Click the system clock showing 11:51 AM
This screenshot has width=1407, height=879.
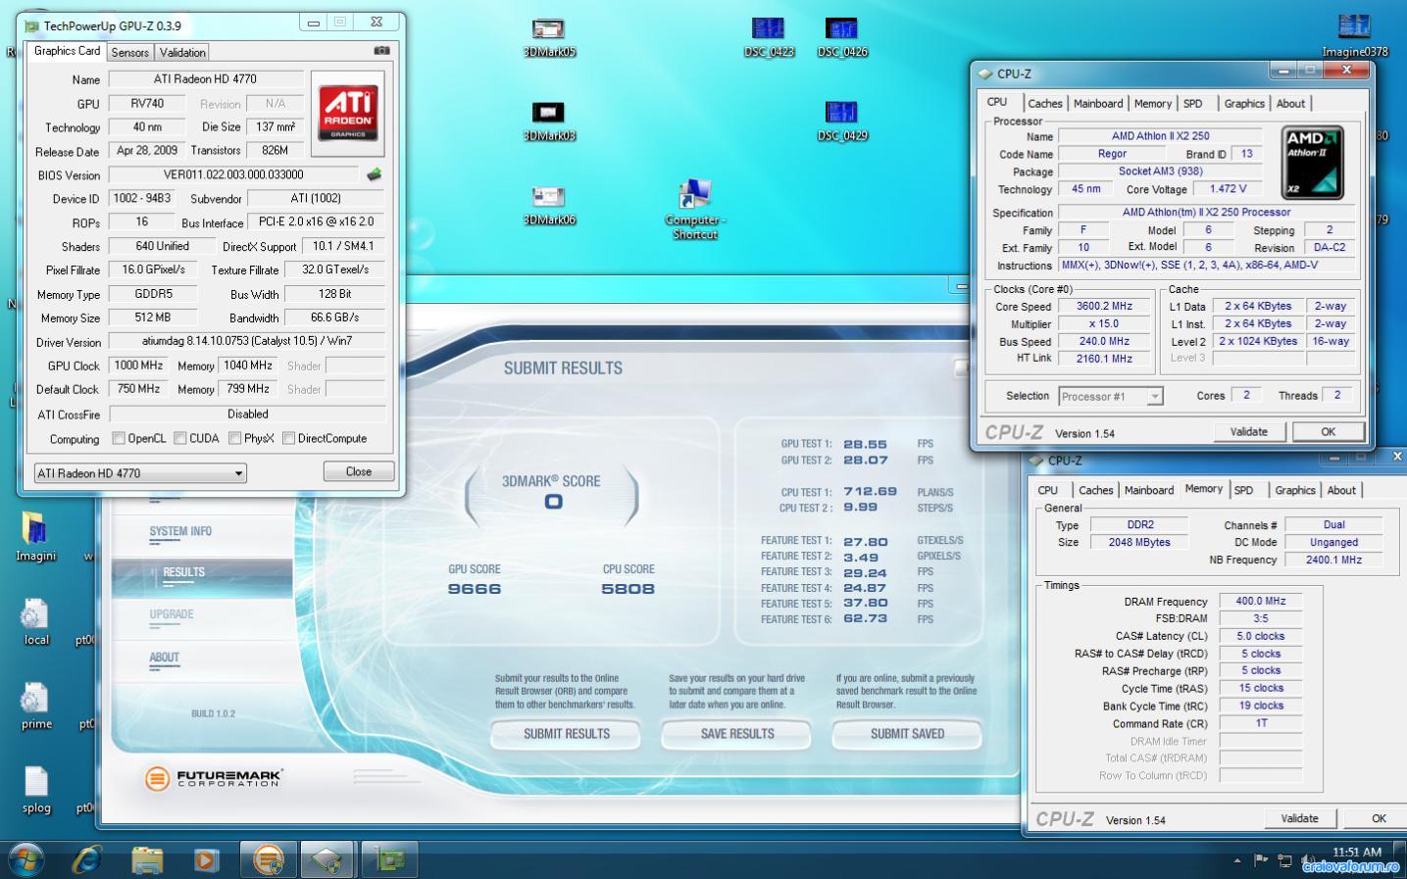(x=1357, y=853)
